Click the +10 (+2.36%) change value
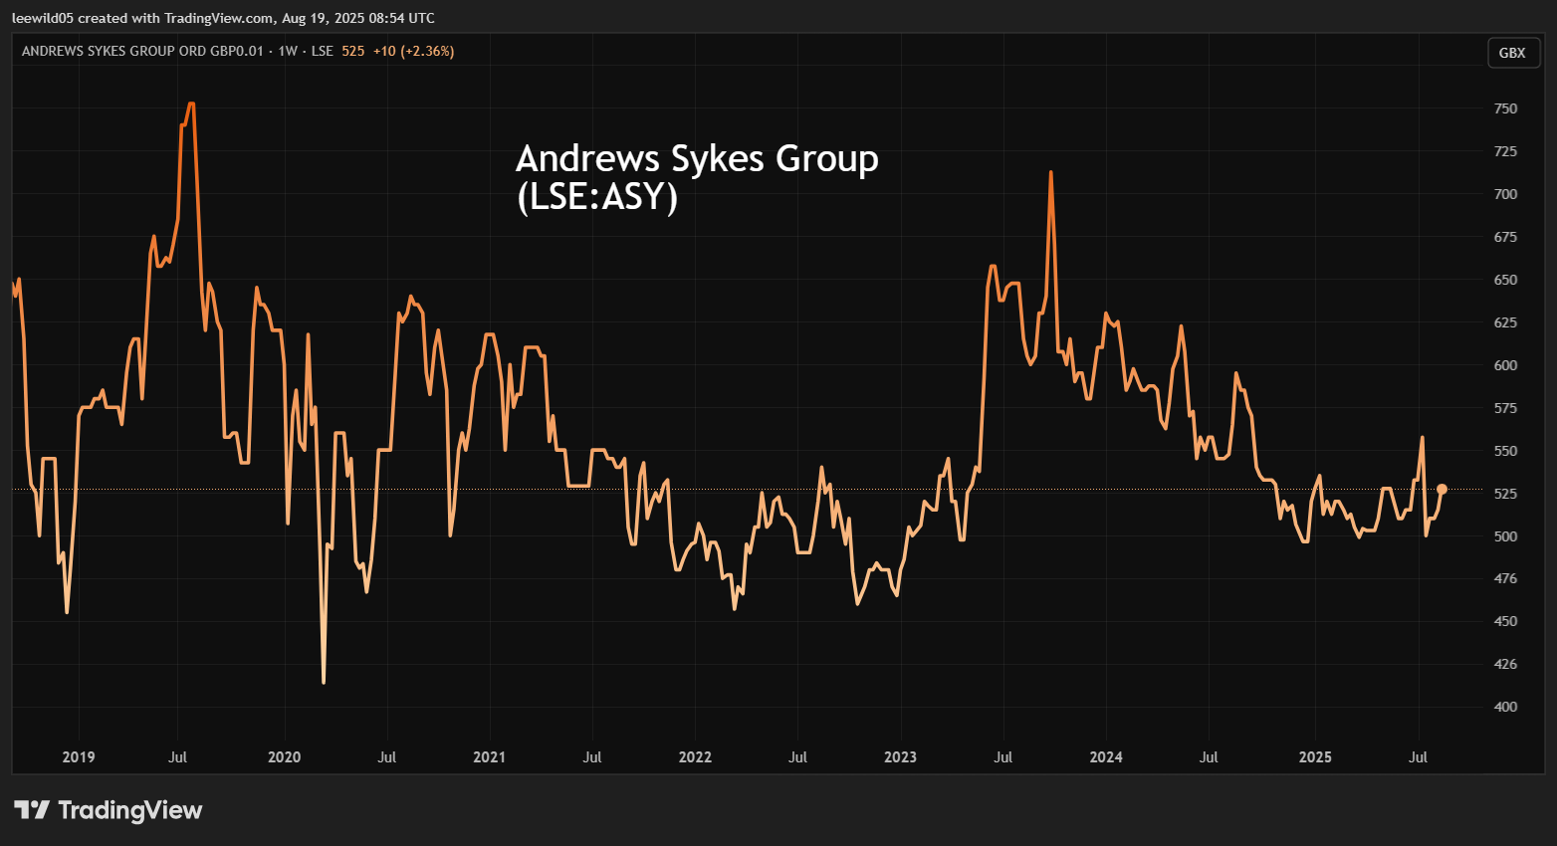1557x846 pixels. pyautogui.click(x=414, y=51)
